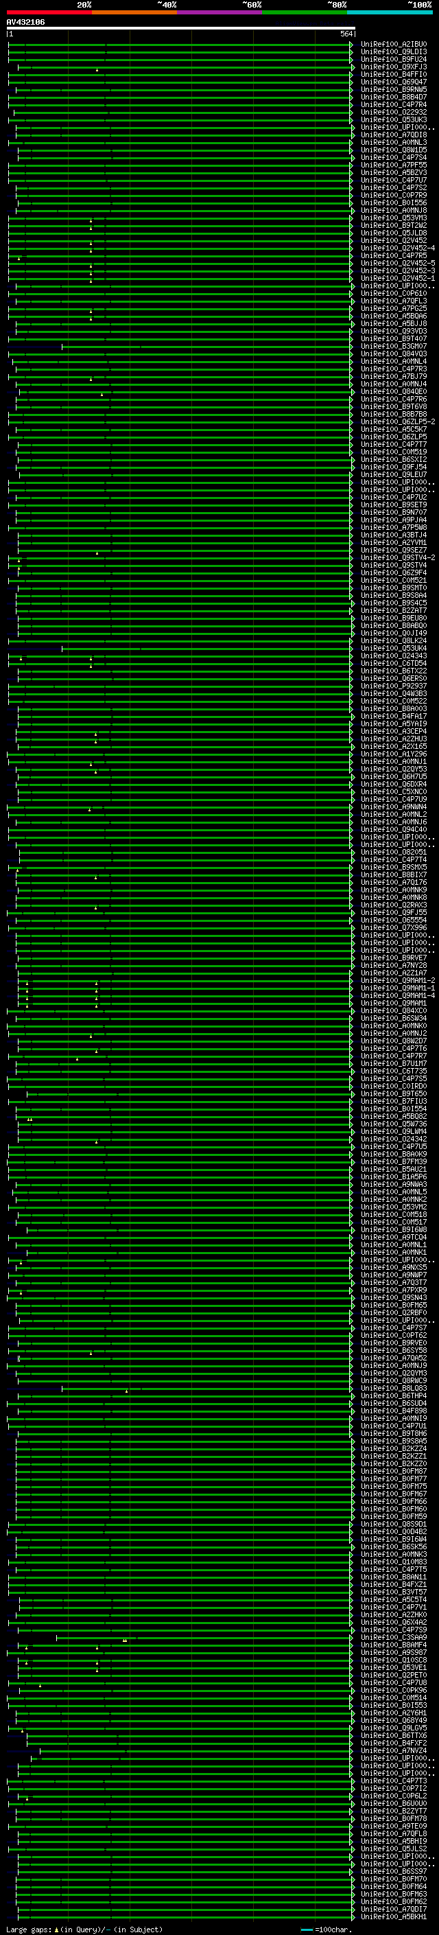Screen dimensions: 439x1935
Task: Select hit label UniRef100_B4FA17
Action: (x=394, y=716)
